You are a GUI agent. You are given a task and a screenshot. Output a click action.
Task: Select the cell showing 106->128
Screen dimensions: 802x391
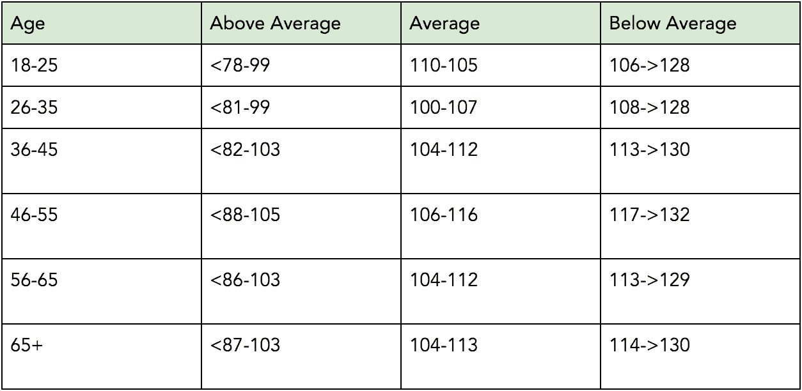pyautogui.click(x=700, y=65)
